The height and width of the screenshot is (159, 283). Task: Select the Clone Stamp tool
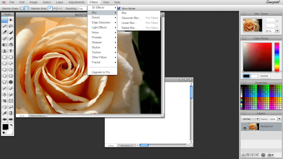tap(5, 51)
